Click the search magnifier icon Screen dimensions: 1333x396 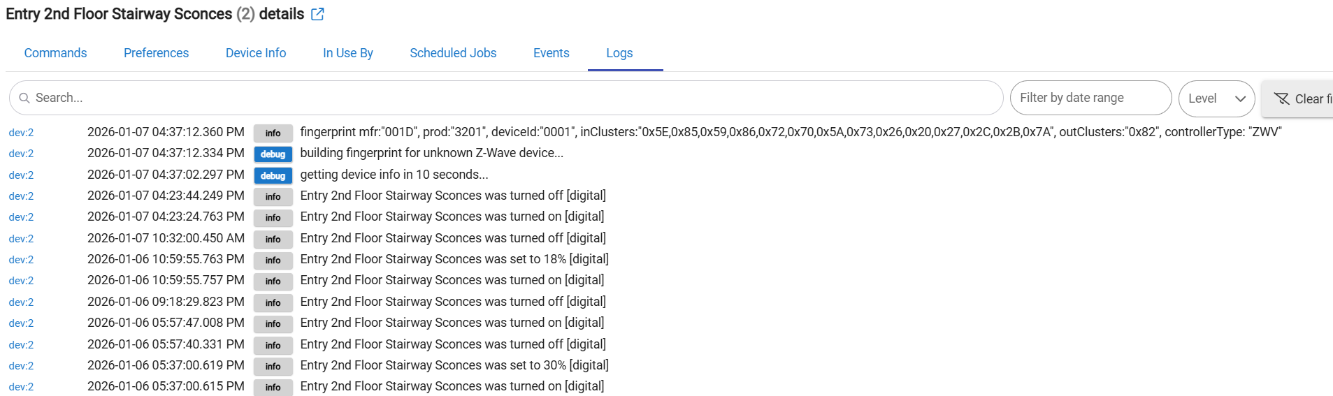(x=24, y=98)
